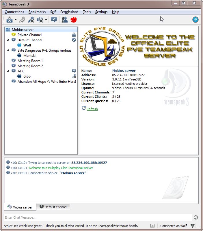
Task: Switch to the Default Channel chat tab
Action: (x=53, y=207)
